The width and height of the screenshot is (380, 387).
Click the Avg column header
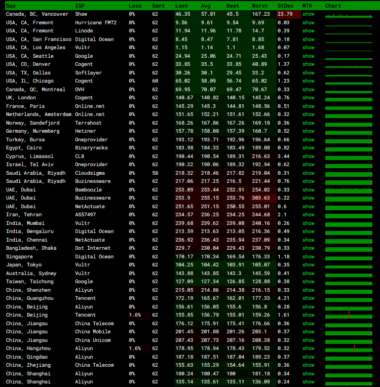(206, 6)
